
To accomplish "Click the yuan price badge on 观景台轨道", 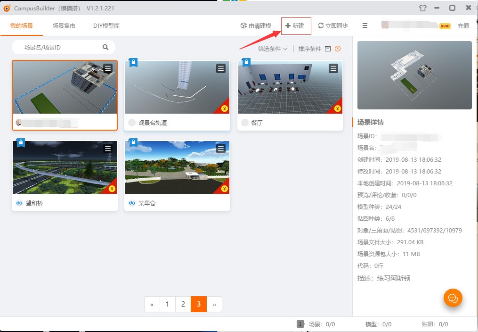I will (x=224, y=108).
